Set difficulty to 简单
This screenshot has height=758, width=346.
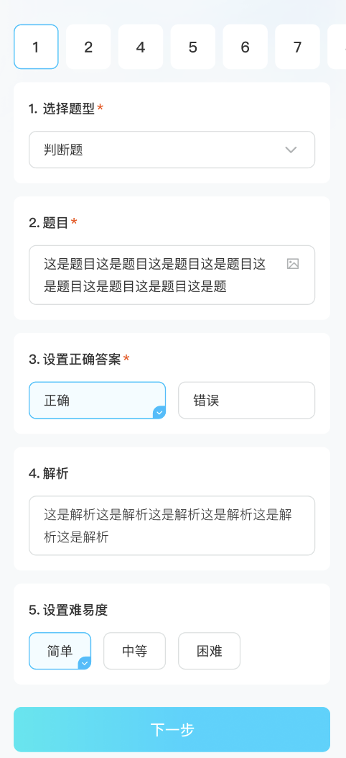point(60,651)
